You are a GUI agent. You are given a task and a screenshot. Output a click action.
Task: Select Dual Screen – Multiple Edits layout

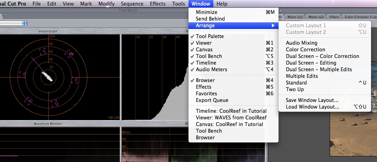(x=324, y=69)
